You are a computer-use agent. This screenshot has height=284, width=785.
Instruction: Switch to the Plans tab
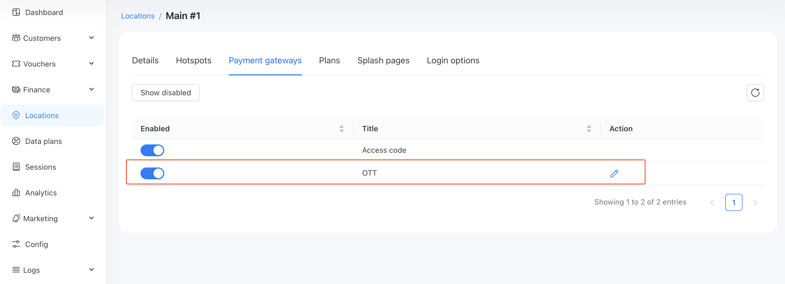point(329,60)
